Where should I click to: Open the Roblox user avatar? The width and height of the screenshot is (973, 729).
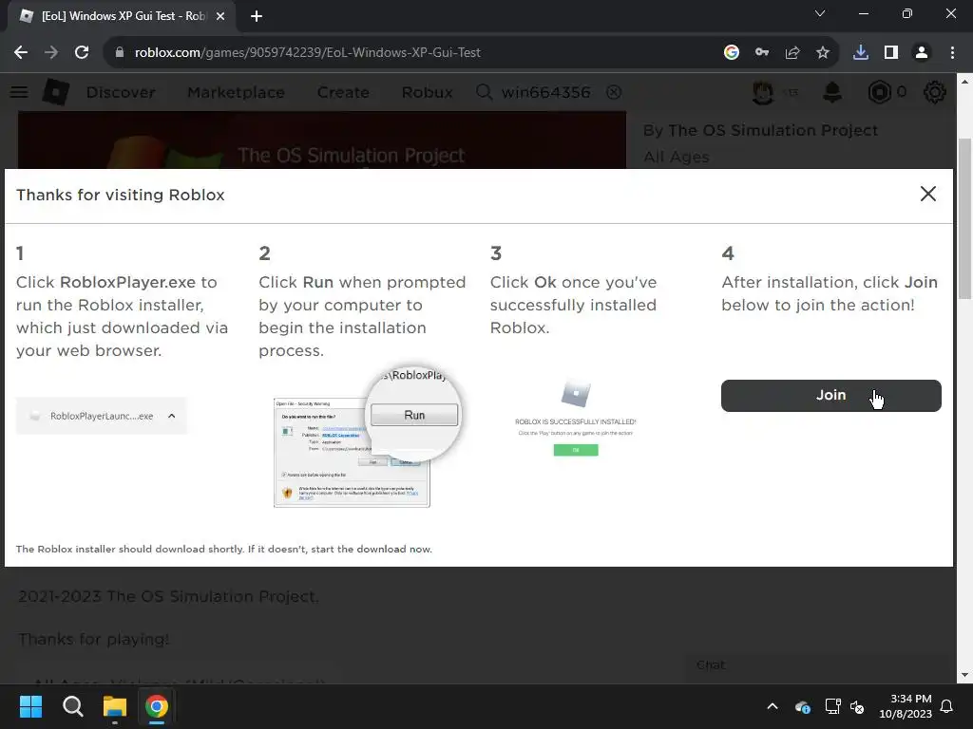[763, 92]
